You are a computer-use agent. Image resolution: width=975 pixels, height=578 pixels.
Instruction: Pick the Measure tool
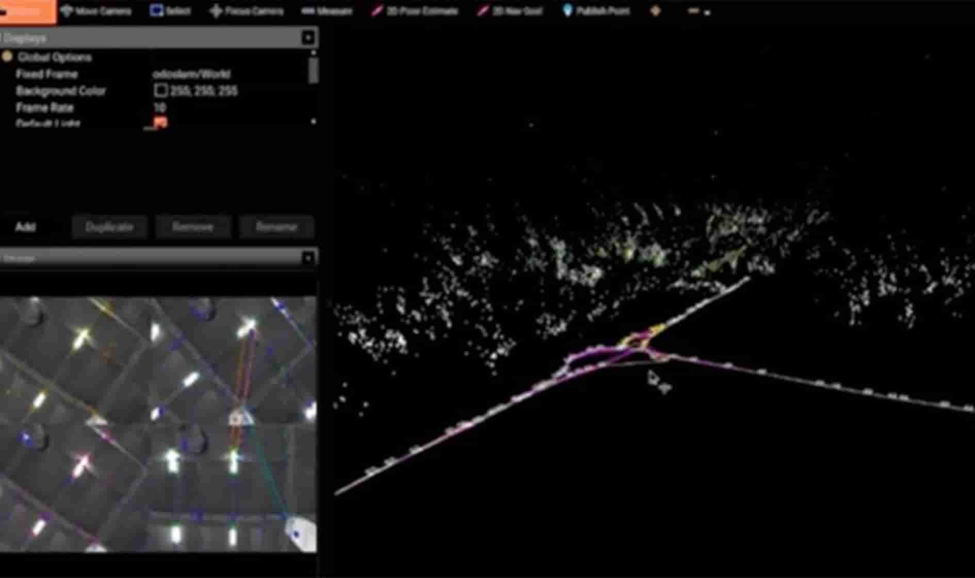[x=327, y=11]
